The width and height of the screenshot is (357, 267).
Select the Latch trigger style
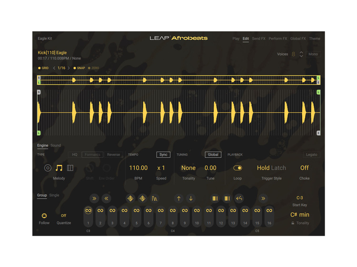278,168
